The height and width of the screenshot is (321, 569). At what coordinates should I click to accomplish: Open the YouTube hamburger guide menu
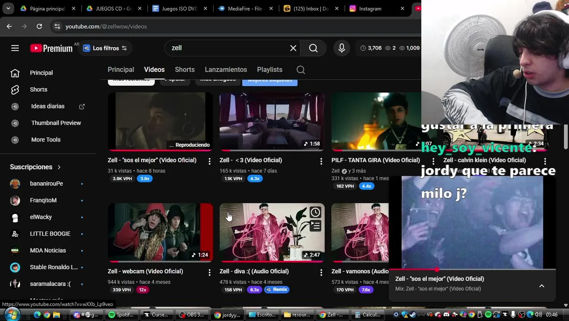point(15,48)
